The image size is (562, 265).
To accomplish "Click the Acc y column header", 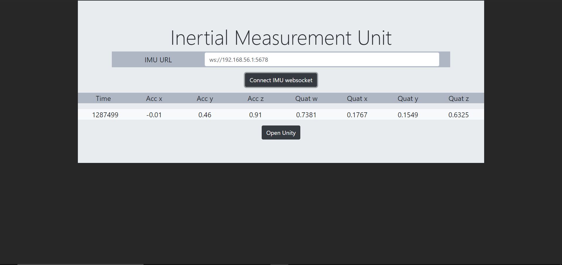I will pos(205,99).
